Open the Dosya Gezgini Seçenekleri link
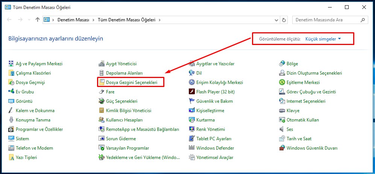The width and height of the screenshot is (375, 174). click(x=131, y=82)
